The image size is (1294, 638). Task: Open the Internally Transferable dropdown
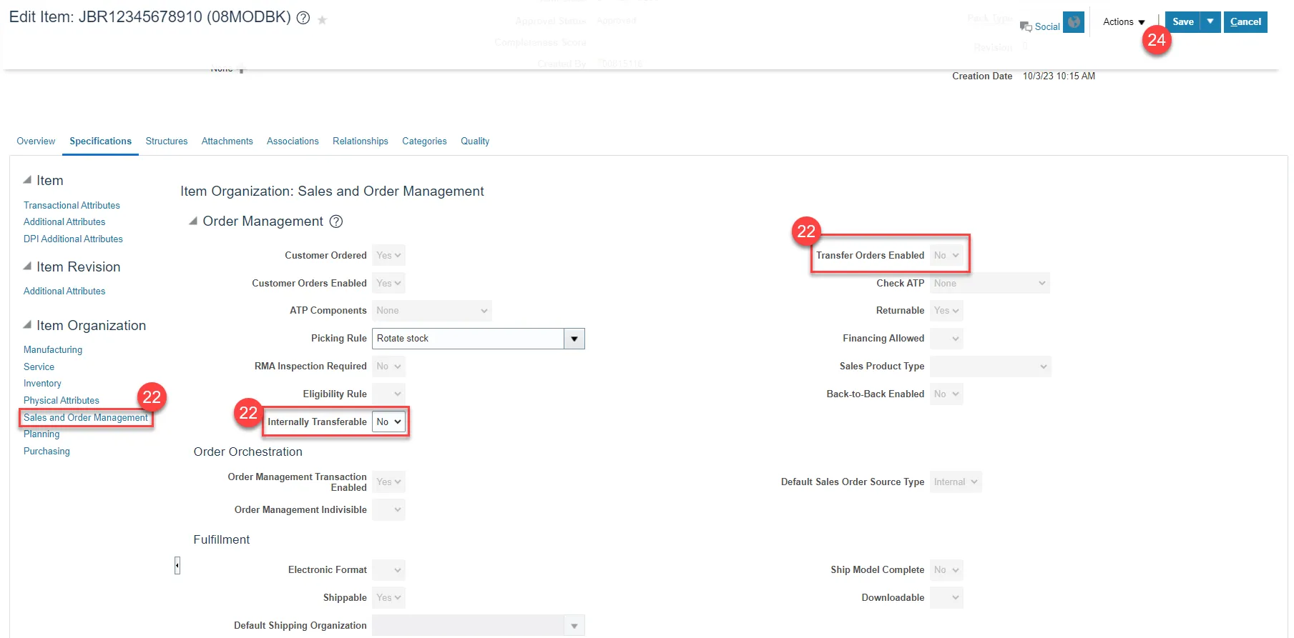click(x=389, y=422)
